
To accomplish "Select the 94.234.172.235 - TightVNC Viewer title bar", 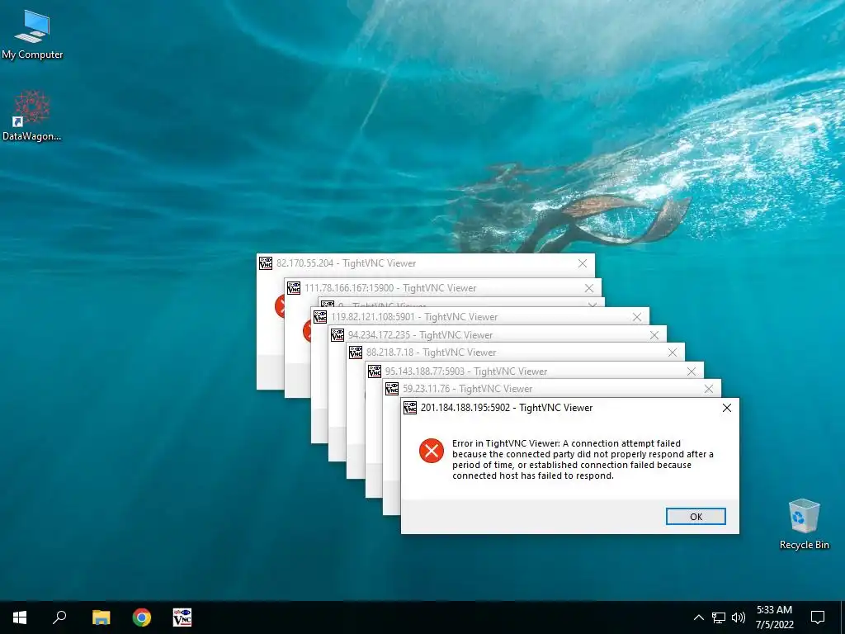I will tap(498, 335).
